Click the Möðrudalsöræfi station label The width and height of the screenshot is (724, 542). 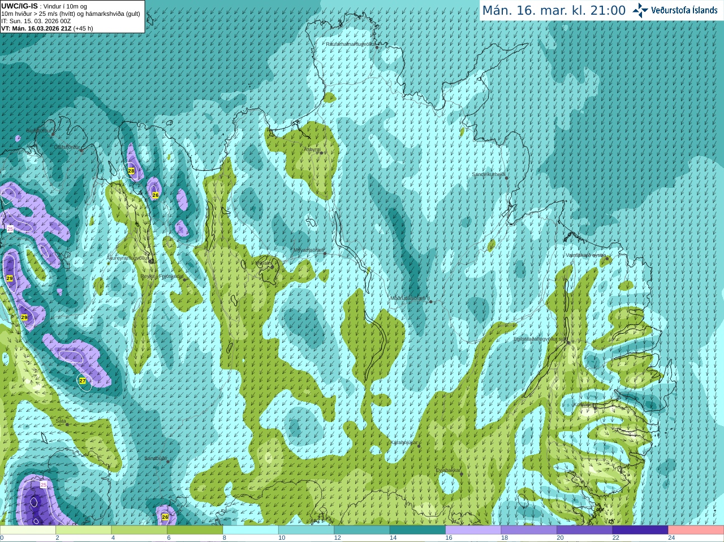point(410,298)
